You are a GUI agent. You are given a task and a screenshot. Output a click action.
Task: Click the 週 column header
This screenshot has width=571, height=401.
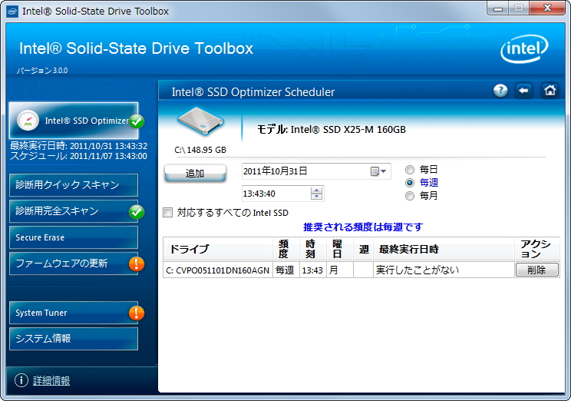pos(363,249)
